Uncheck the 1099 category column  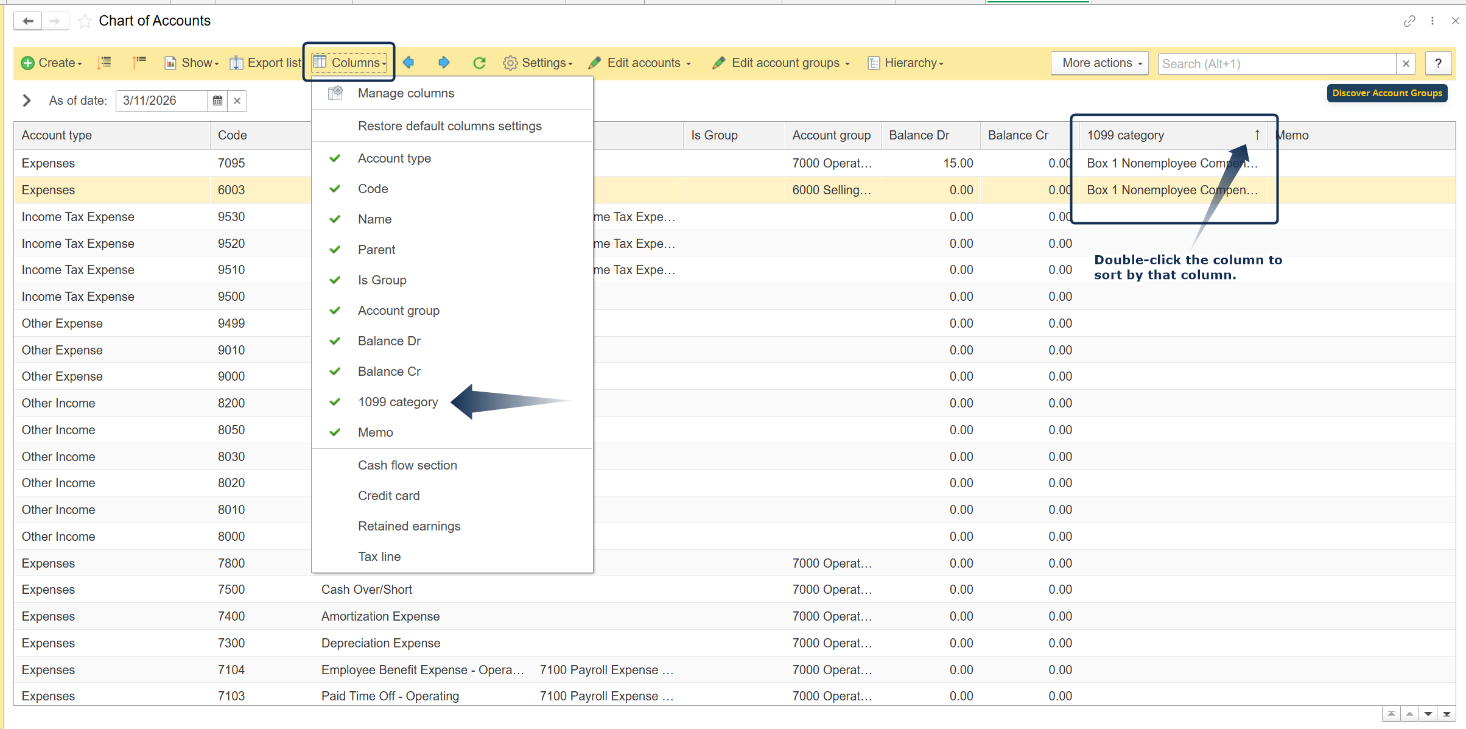(398, 402)
